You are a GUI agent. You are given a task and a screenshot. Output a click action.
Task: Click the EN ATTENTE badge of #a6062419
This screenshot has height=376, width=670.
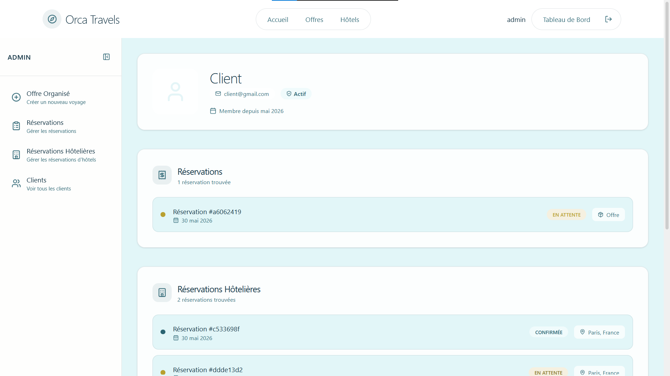tap(566, 215)
